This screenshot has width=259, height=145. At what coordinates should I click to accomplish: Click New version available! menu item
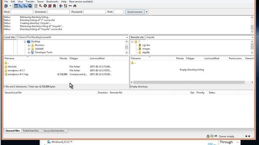click(x=81, y=2)
